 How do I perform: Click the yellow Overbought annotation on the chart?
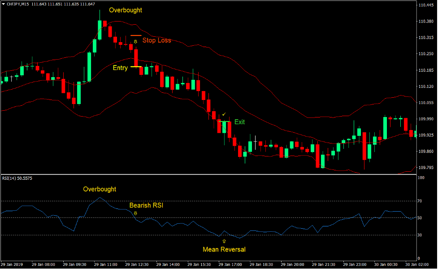coord(125,10)
